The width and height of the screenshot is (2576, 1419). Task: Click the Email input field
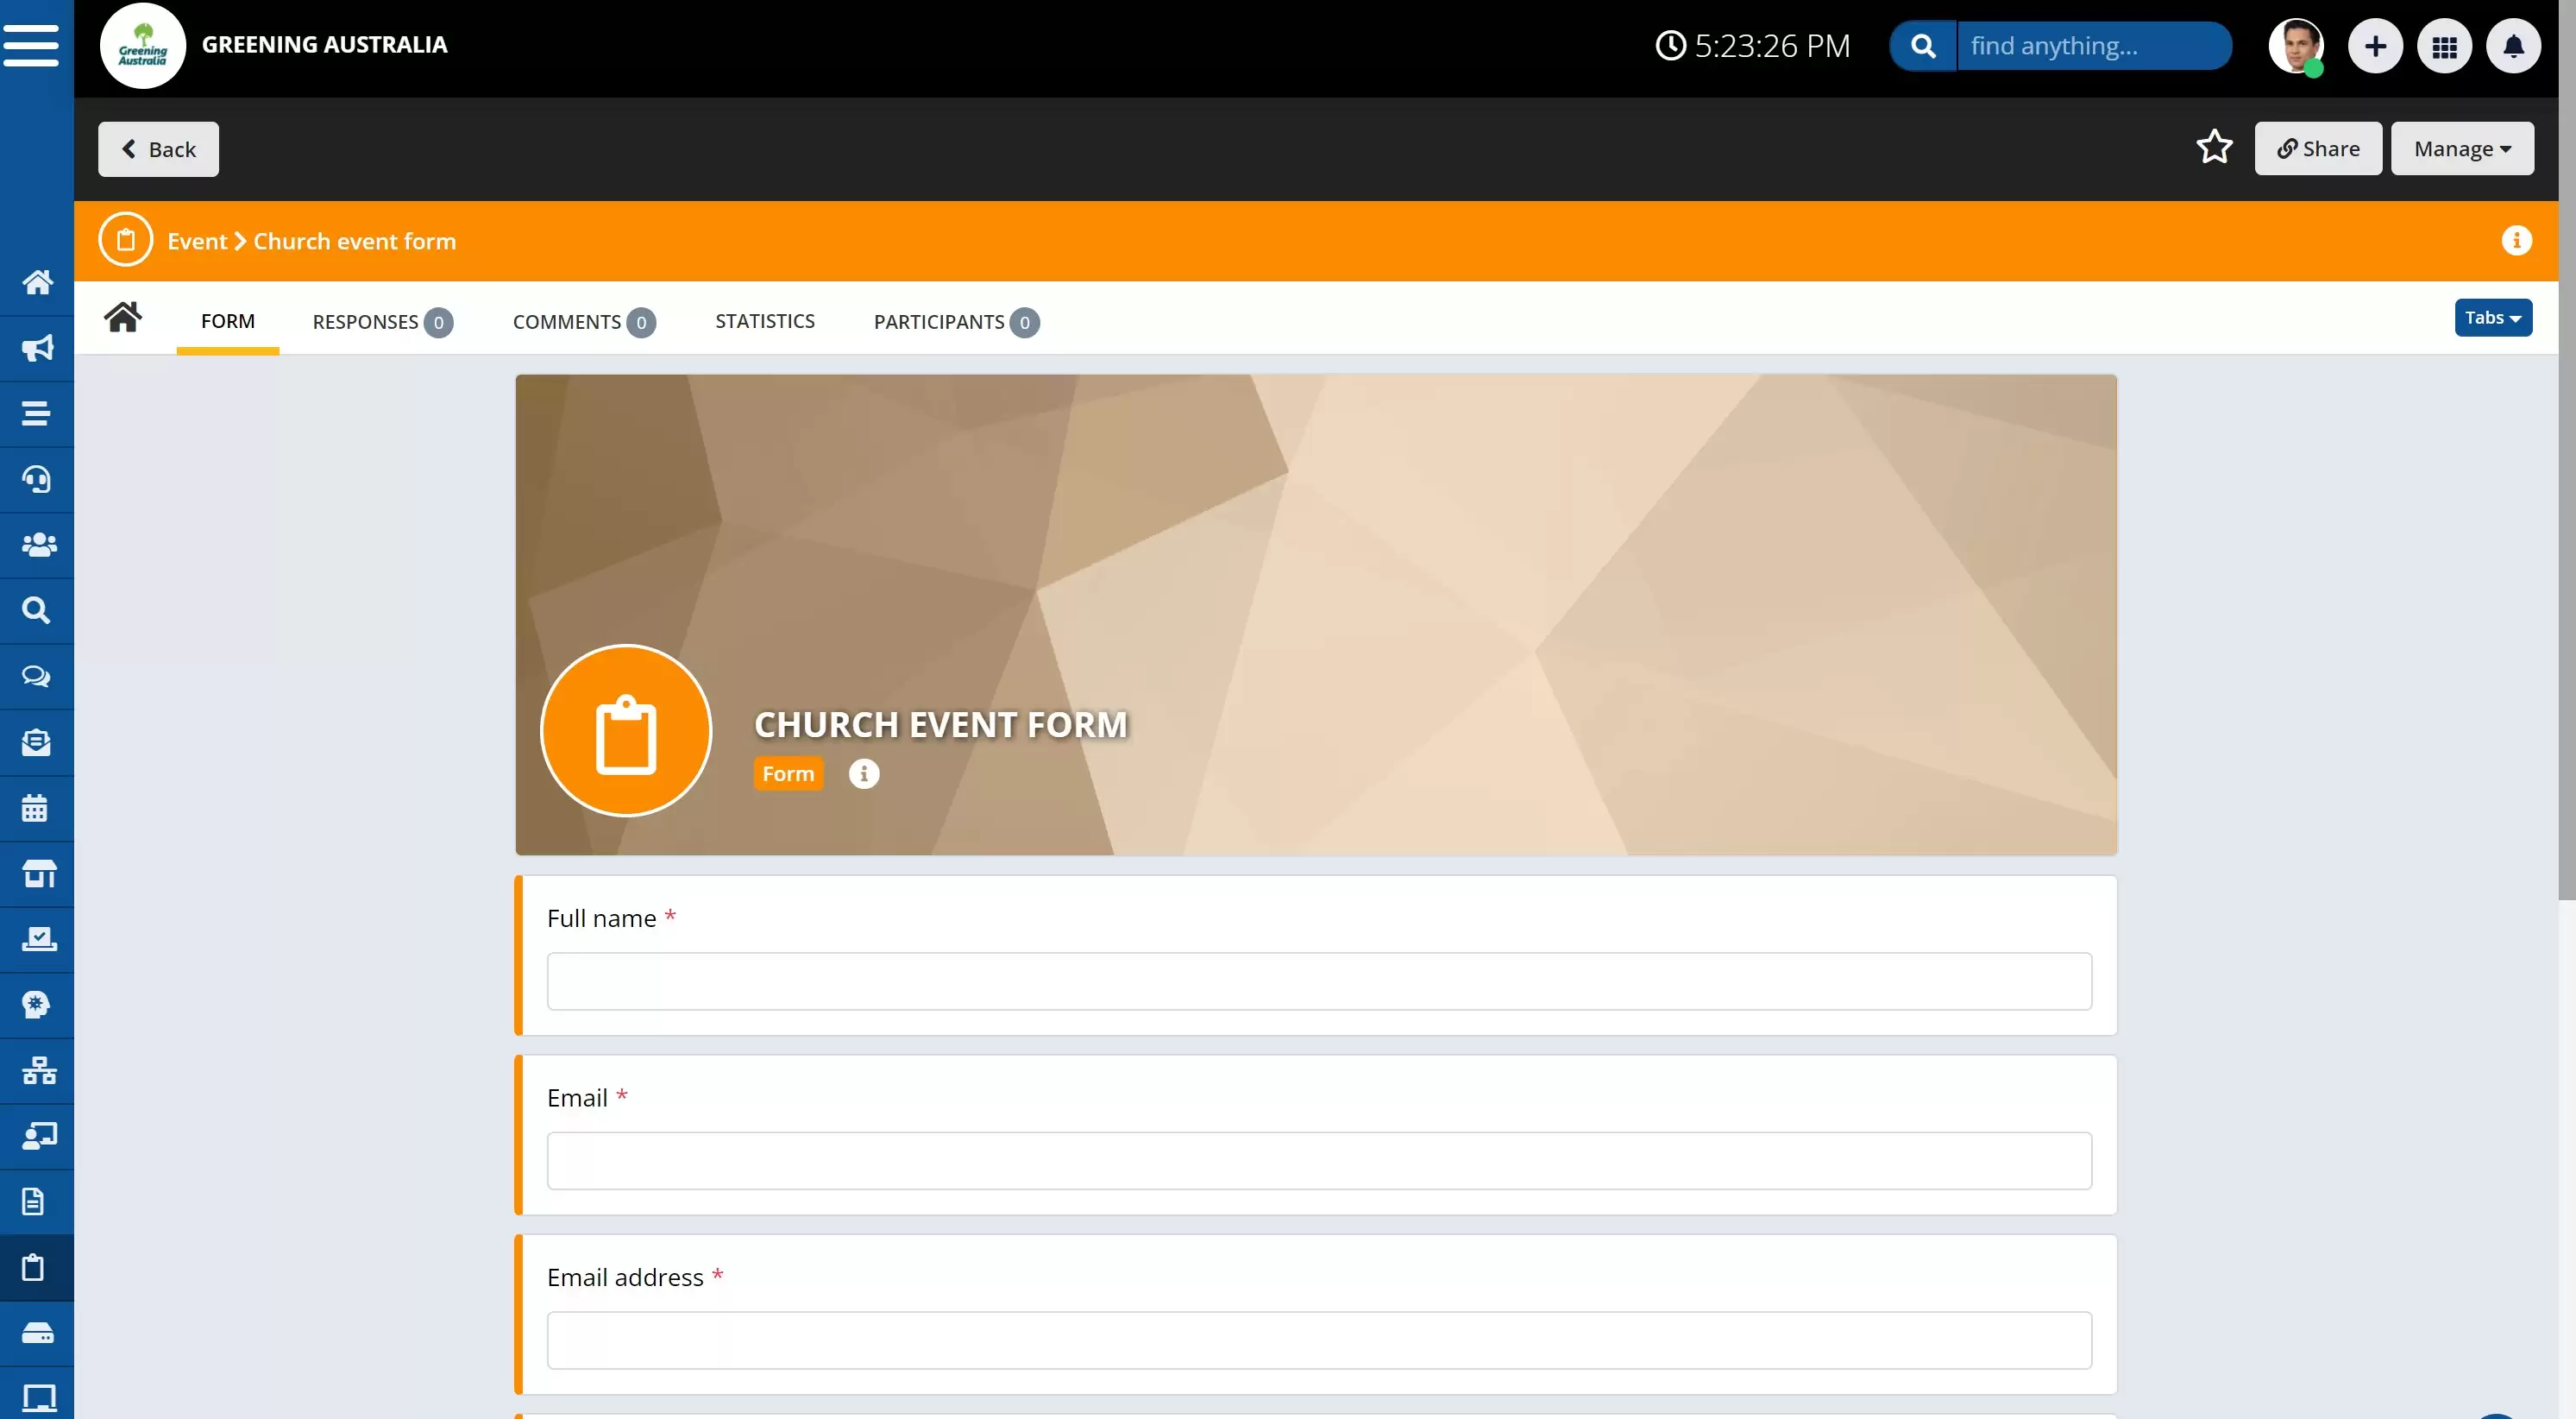1319,1161
